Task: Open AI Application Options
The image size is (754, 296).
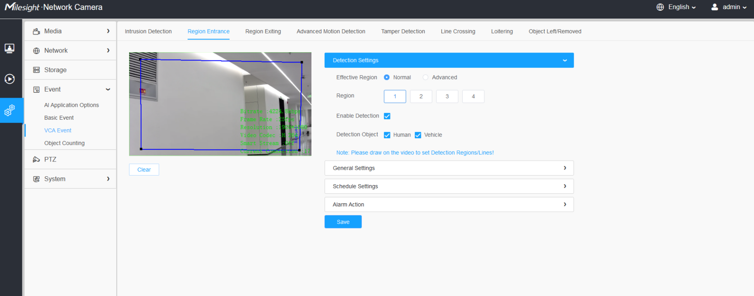Action: point(72,105)
